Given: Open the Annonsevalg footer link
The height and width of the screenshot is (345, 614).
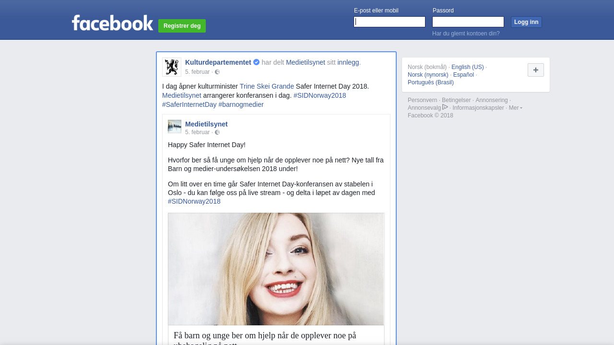Looking at the screenshot, I should pyautogui.click(x=424, y=108).
